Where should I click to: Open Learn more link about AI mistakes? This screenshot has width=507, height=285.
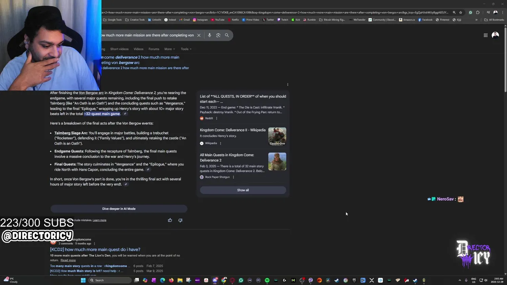pos(99,220)
